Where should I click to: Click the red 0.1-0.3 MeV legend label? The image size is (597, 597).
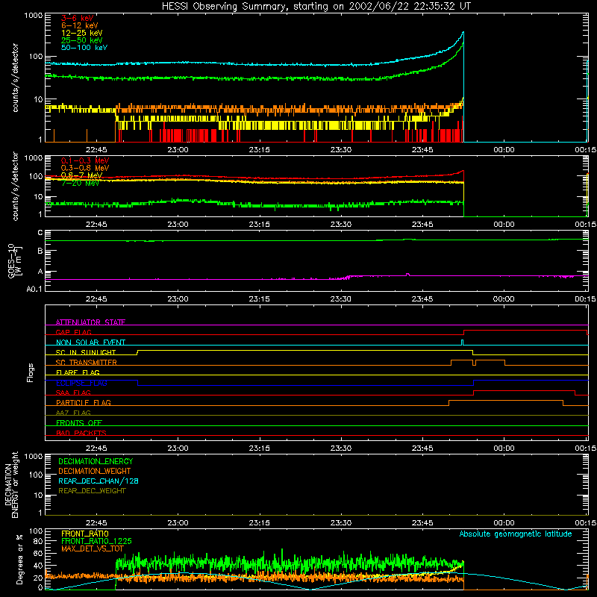pyautogui.click(x=85, y=160)
